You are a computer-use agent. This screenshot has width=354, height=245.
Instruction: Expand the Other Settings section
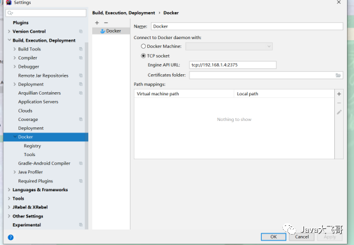9,216
